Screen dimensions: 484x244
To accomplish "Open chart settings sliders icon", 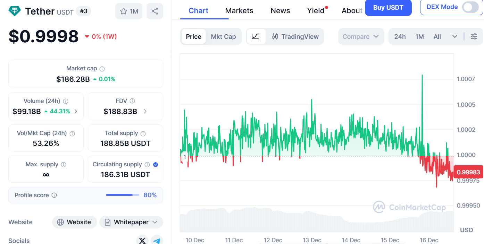I will click(x=474, y=36).
